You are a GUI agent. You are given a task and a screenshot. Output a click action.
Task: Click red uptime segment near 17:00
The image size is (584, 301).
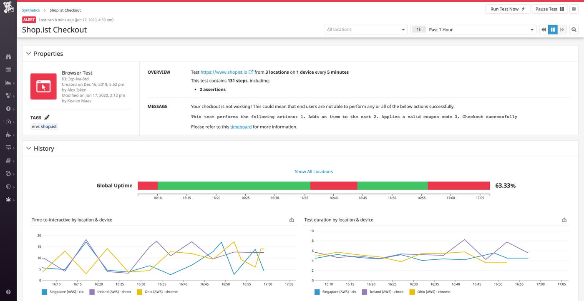pyautogui.click(x=459, y=186)
